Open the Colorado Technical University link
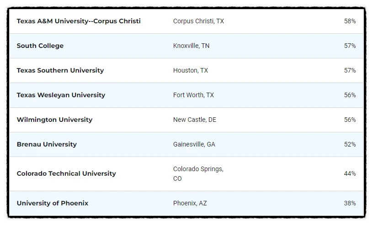The height and width of the screenshot is (225, 373). tap(66, 174)
